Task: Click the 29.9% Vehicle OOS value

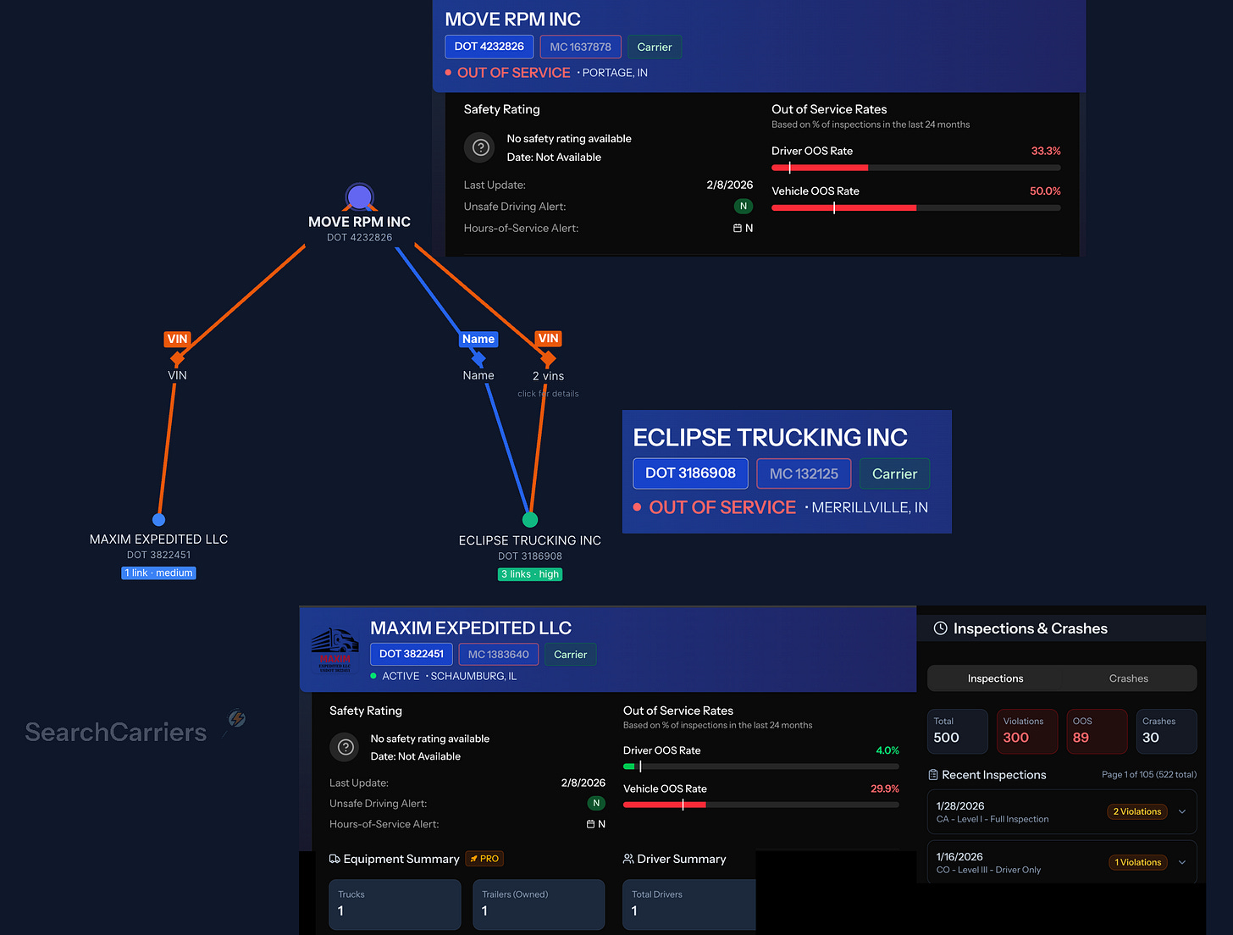Action: pyautogui.click(x=885, y=788)
